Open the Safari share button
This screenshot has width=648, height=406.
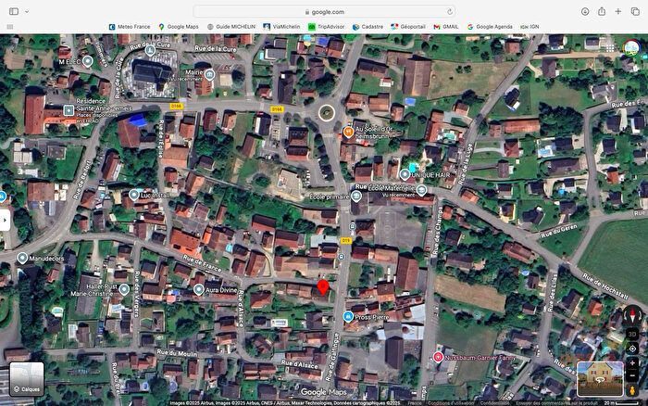pyautogui.click(x=601, y=11)
